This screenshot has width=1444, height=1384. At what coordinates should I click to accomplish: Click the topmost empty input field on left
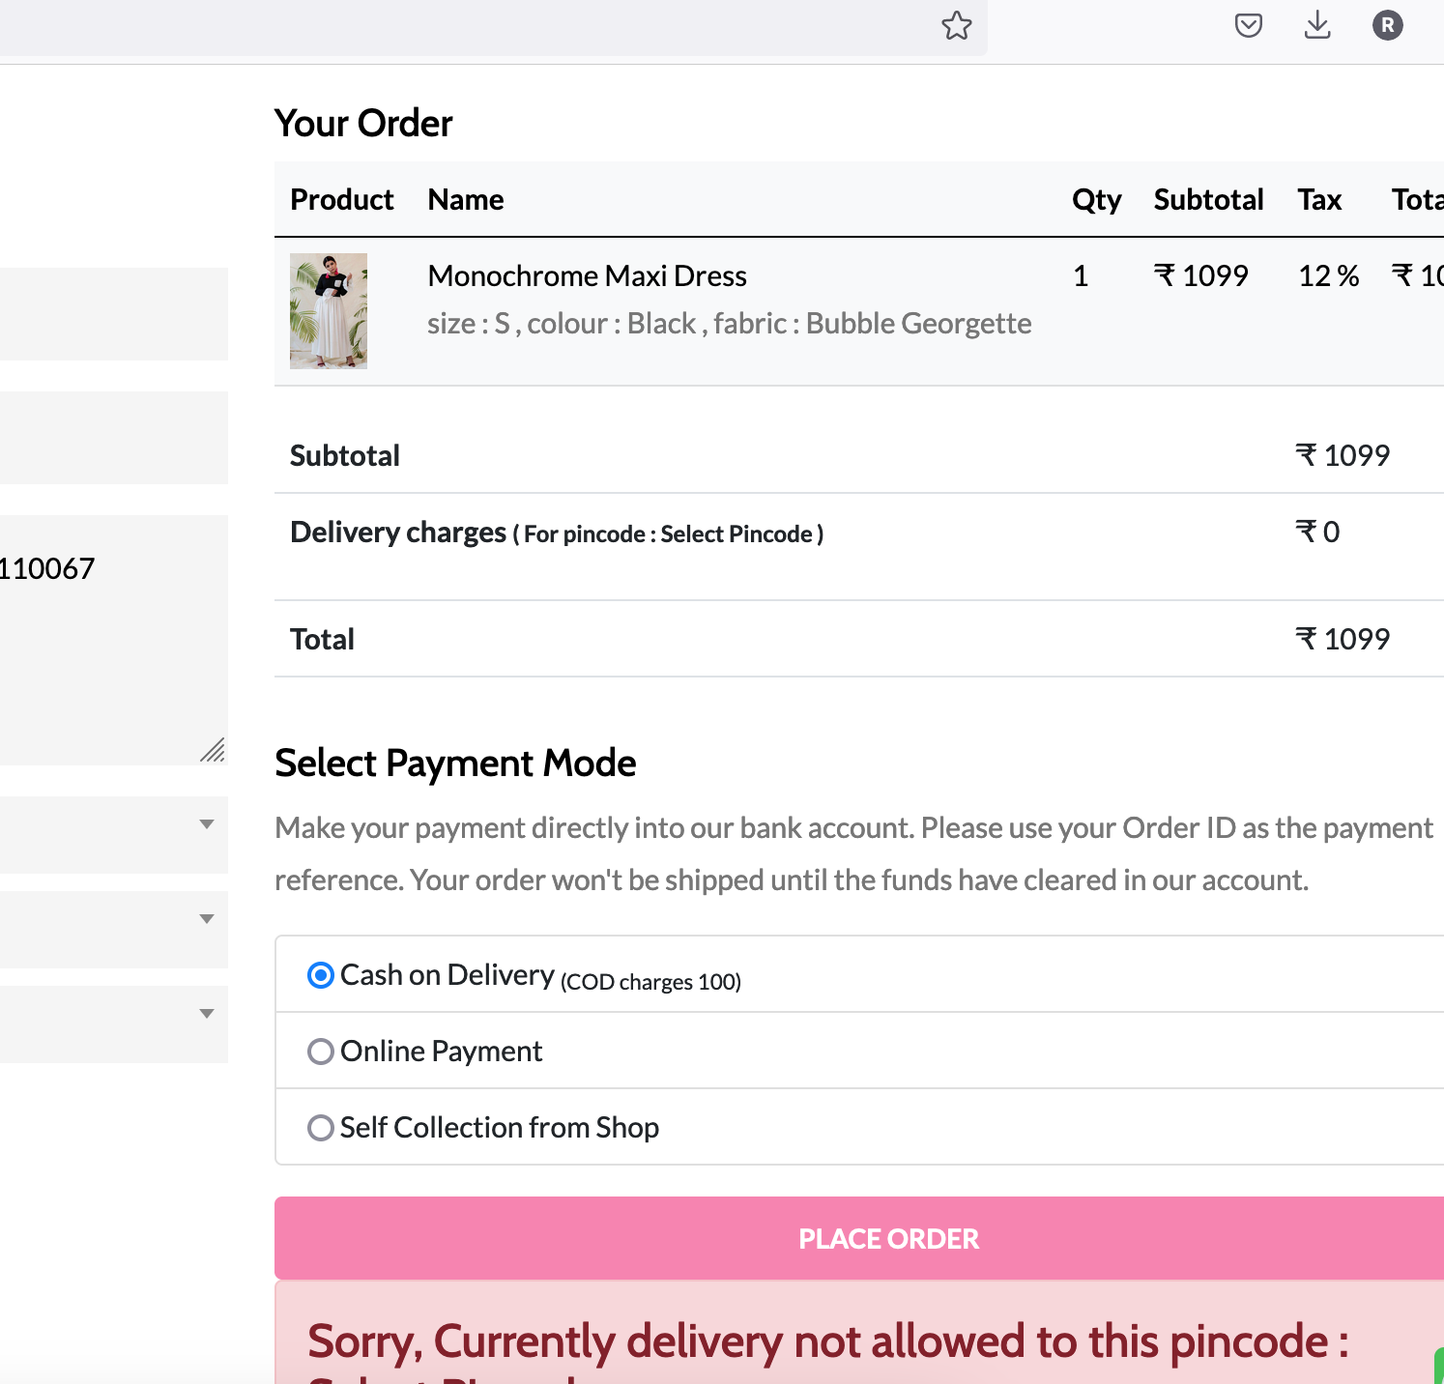click(113, 313)
